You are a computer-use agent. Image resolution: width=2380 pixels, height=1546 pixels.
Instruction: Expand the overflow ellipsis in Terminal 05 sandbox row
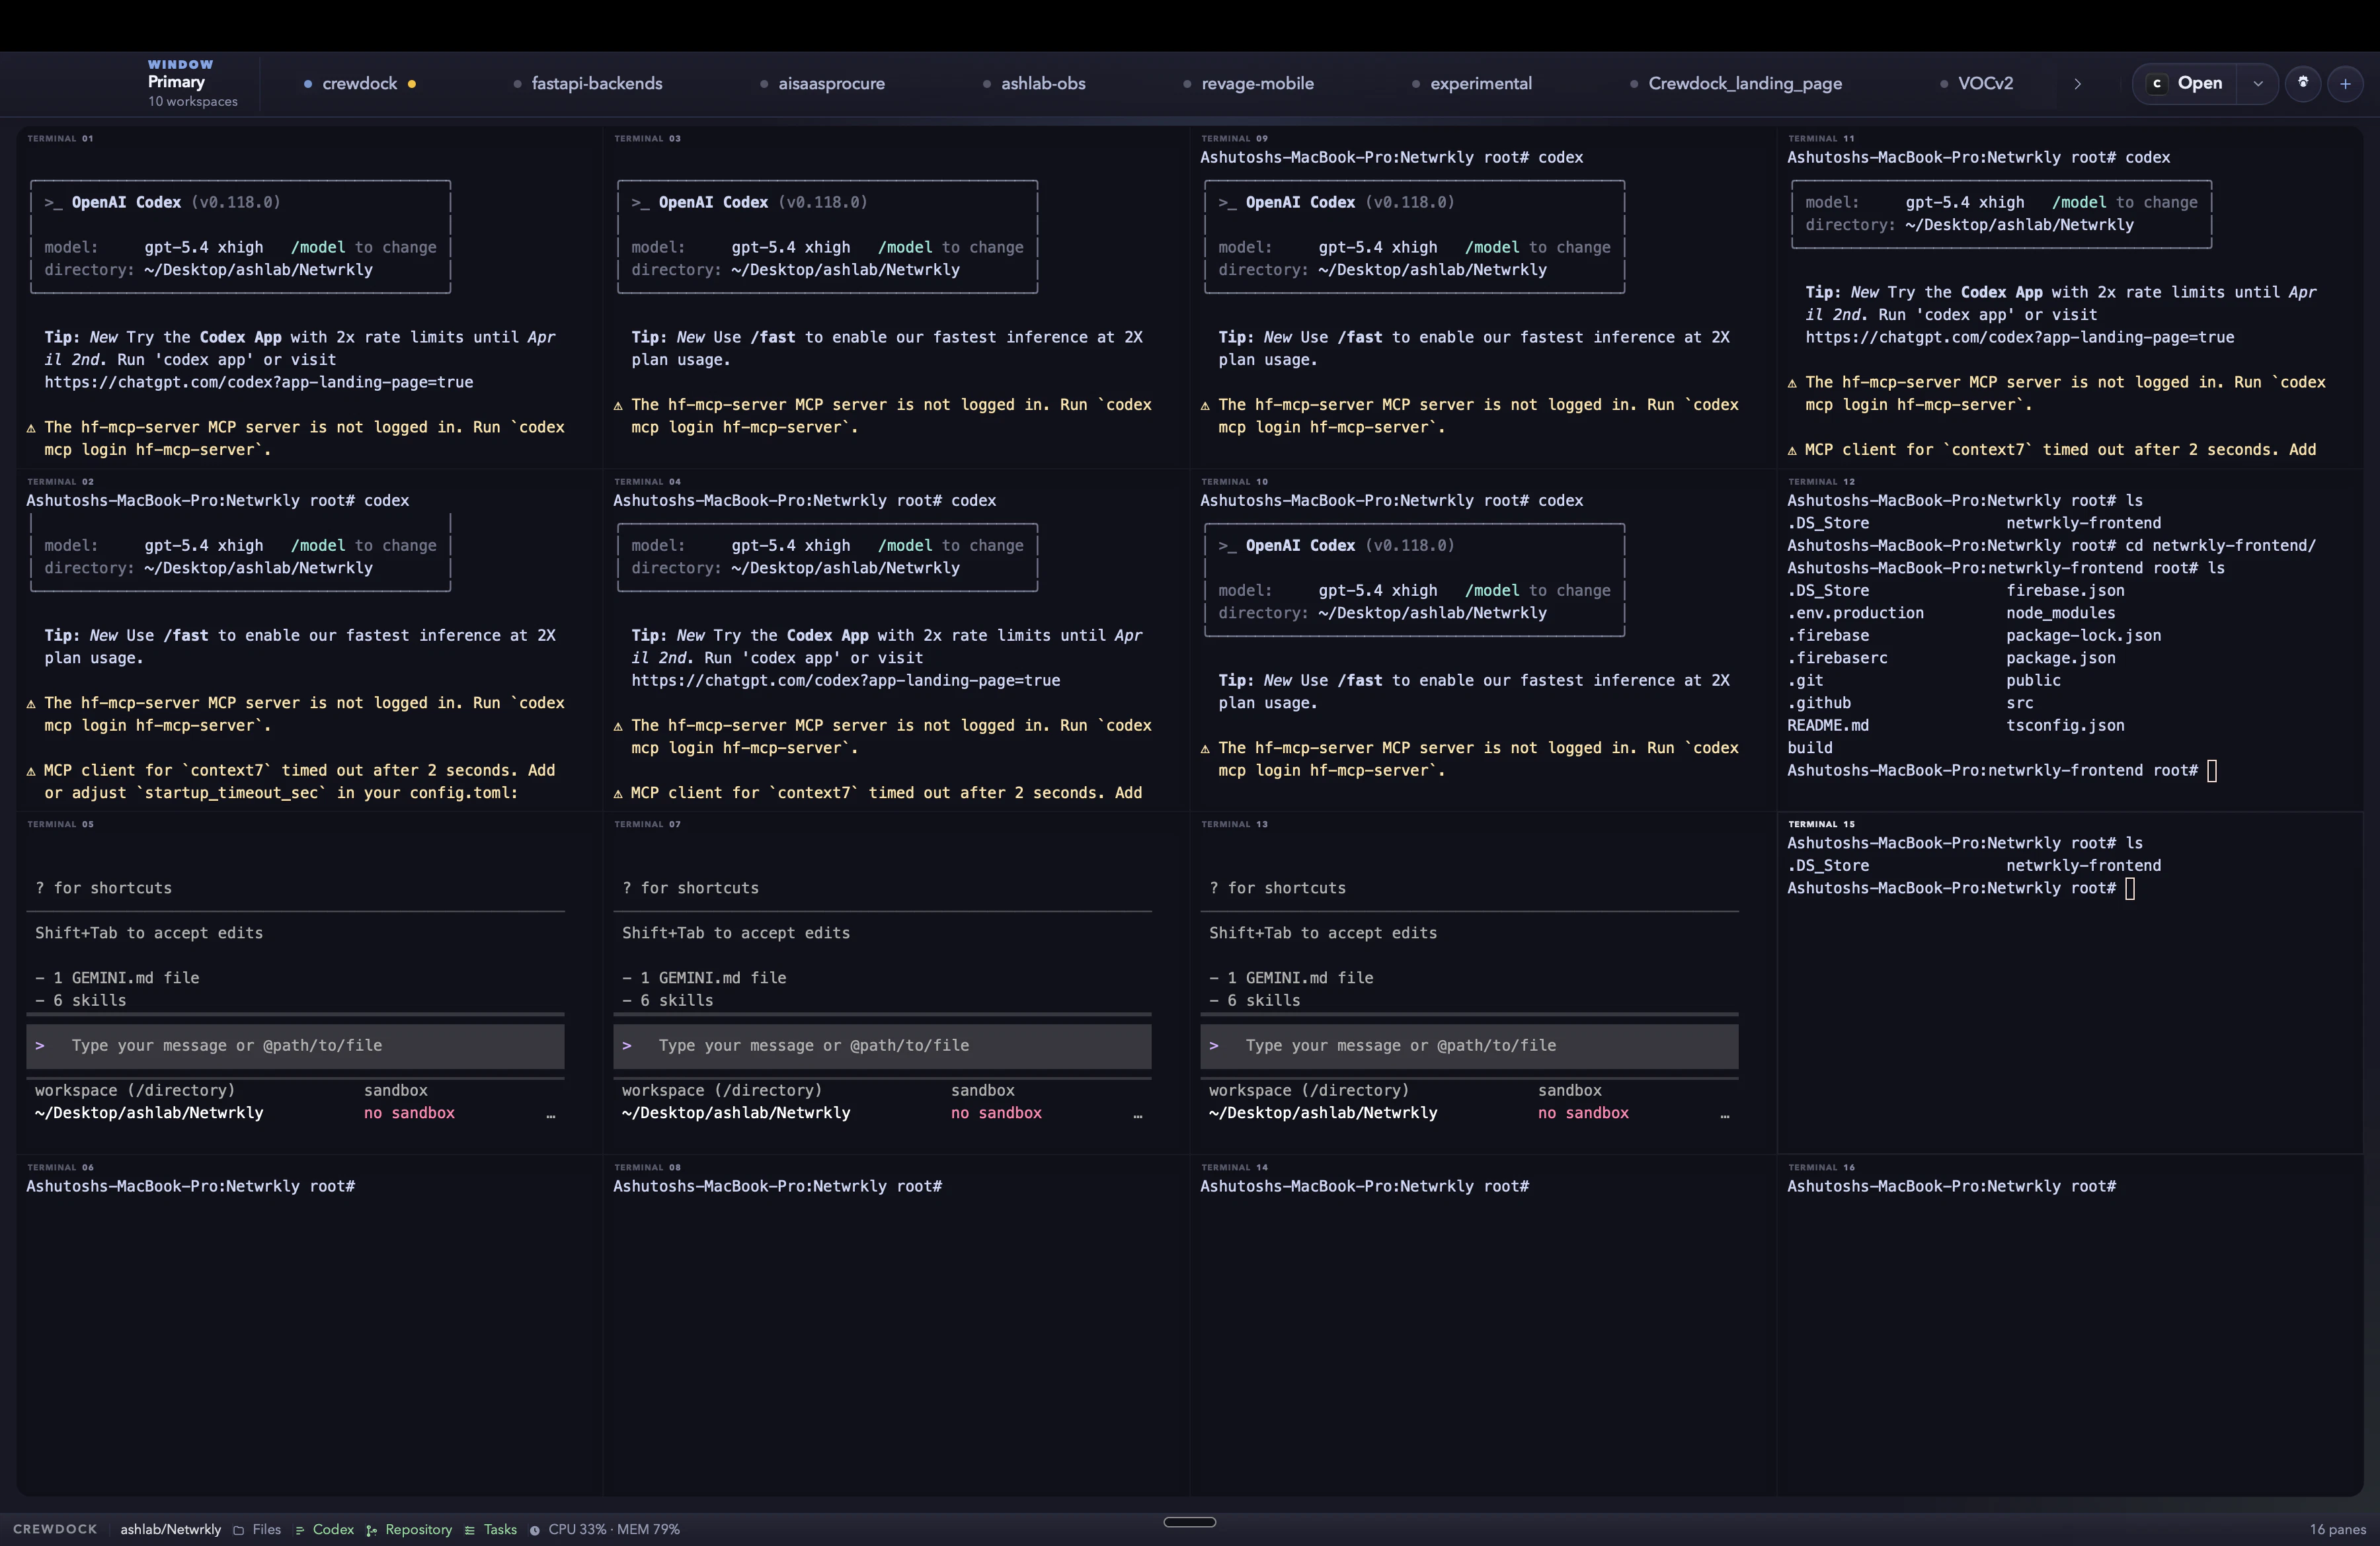[552, 1116]
